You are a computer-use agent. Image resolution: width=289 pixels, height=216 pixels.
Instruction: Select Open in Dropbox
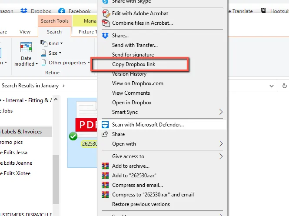[x=132, y=103]
